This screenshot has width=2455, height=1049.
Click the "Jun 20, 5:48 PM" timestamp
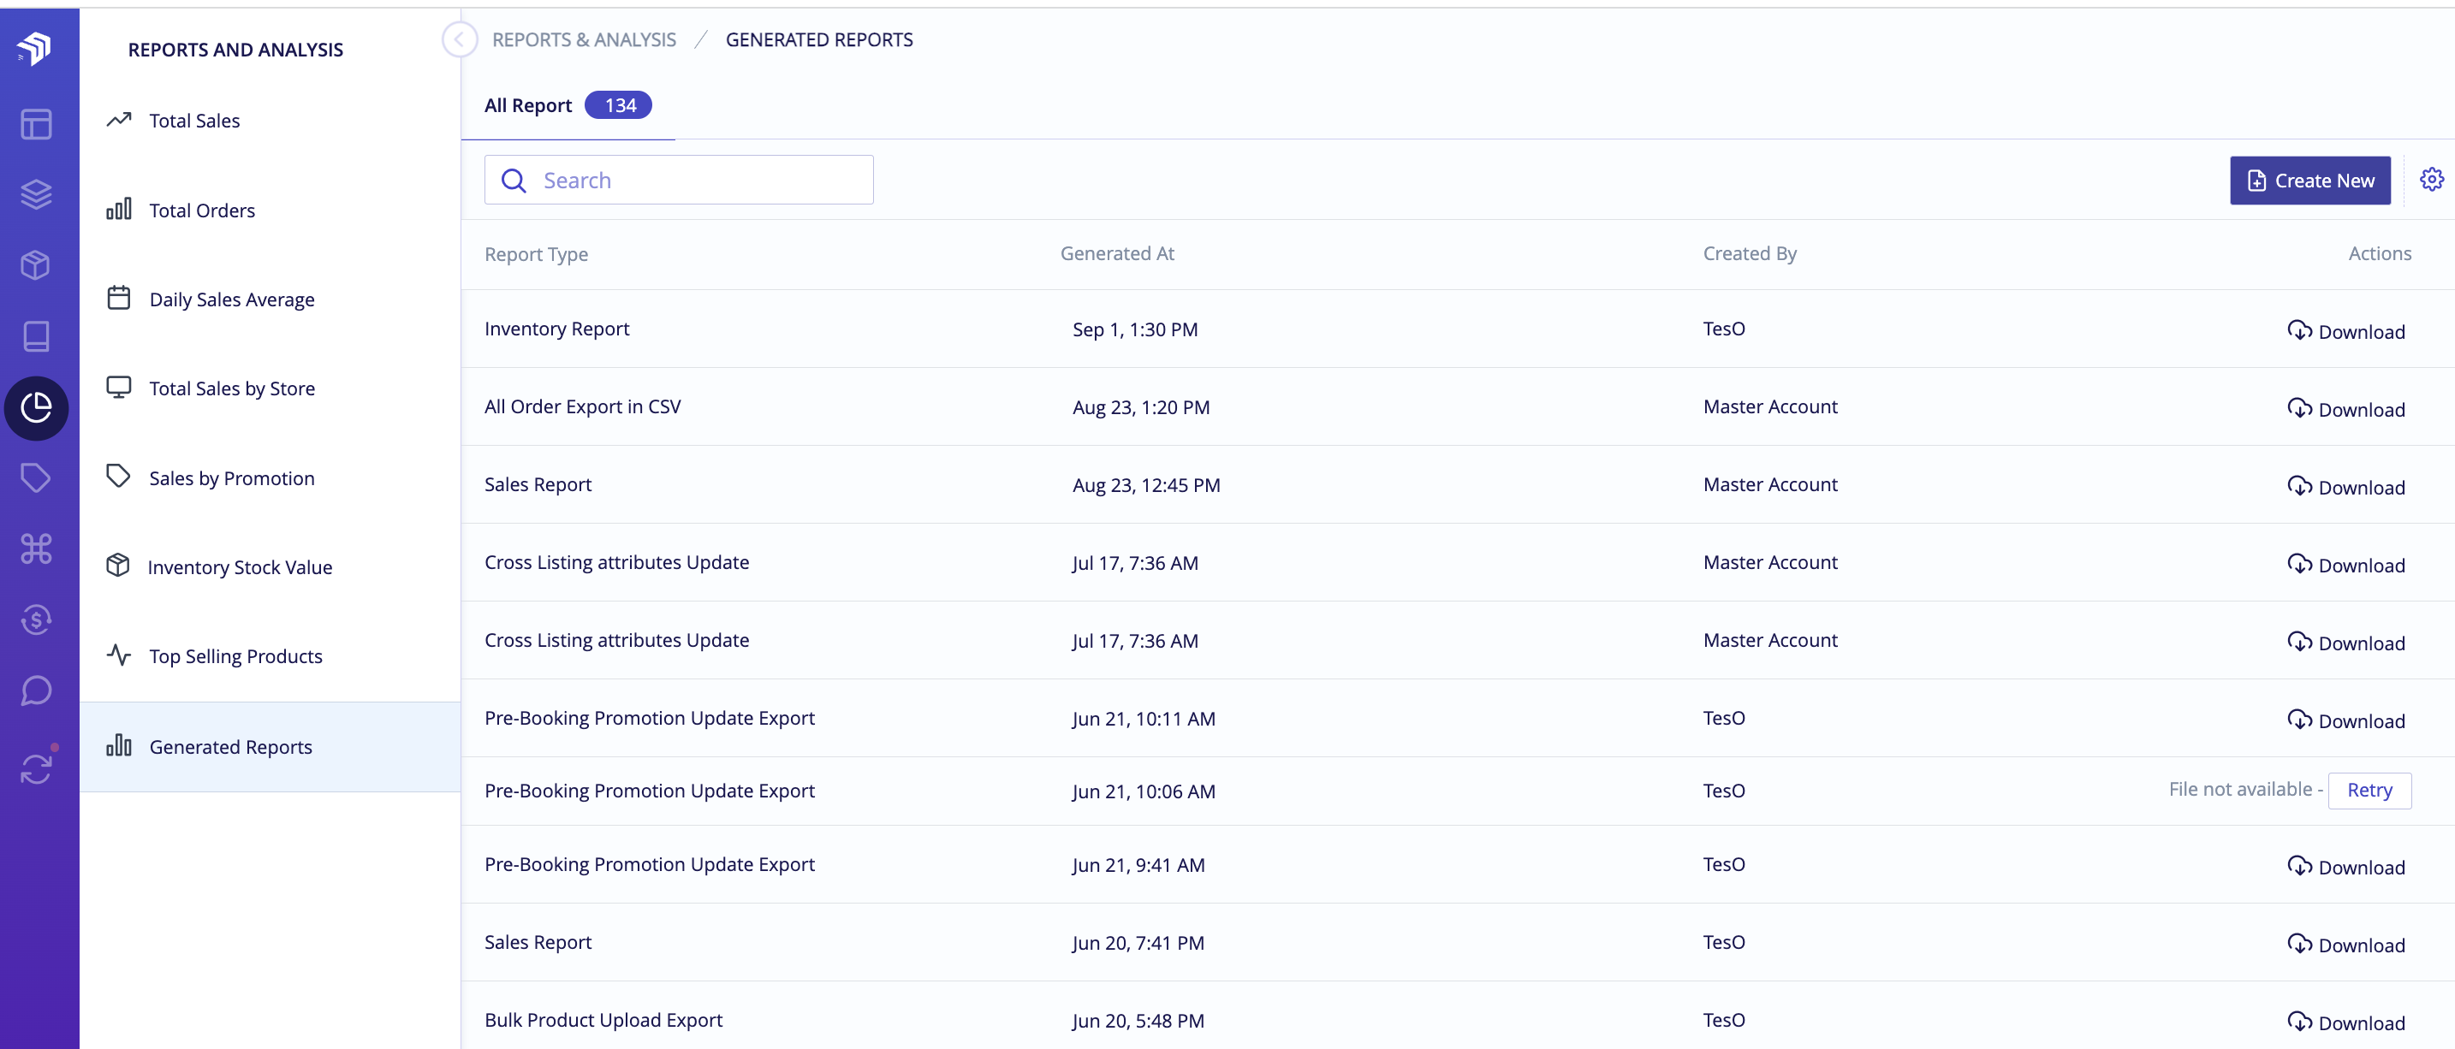coord(1138,1022)
